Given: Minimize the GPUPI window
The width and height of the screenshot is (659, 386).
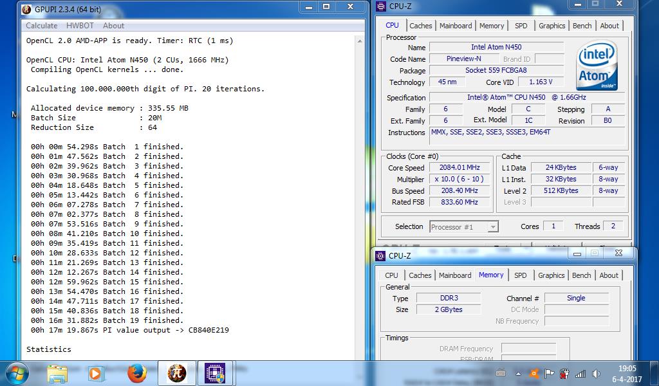Looking at the screenshot, I should tap(308, 7).
